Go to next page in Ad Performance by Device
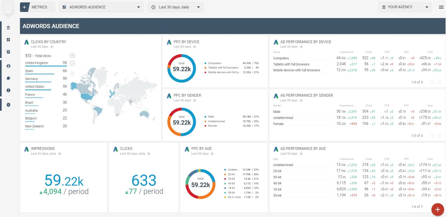Screen dimensions: 446x217 440,82
